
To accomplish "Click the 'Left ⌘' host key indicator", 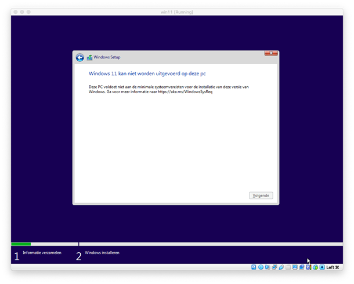I will pyautogui.click(x=333, y=267).
